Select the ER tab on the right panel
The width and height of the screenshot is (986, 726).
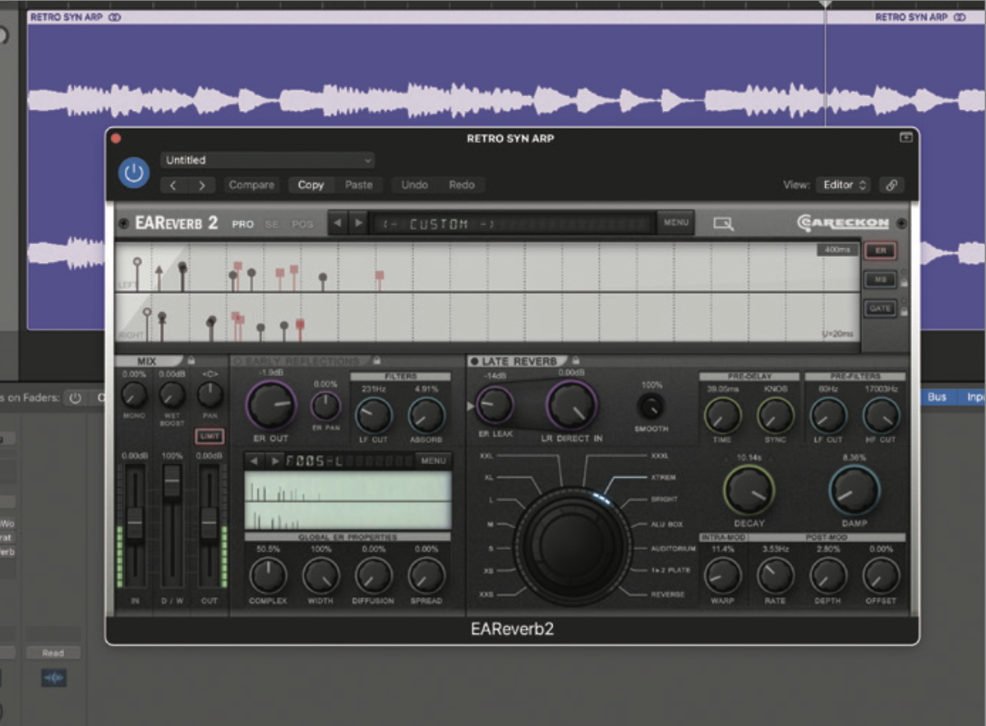pyautogui.click(x=882, y=250)
